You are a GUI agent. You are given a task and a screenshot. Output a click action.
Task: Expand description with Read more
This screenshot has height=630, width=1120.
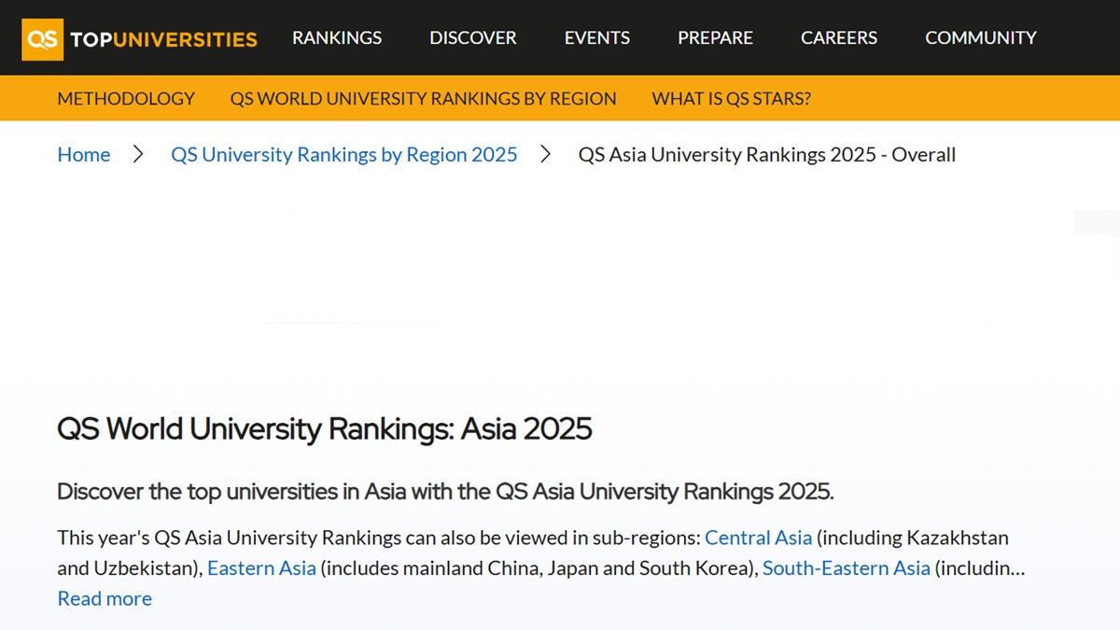click(x=105, y=598)
